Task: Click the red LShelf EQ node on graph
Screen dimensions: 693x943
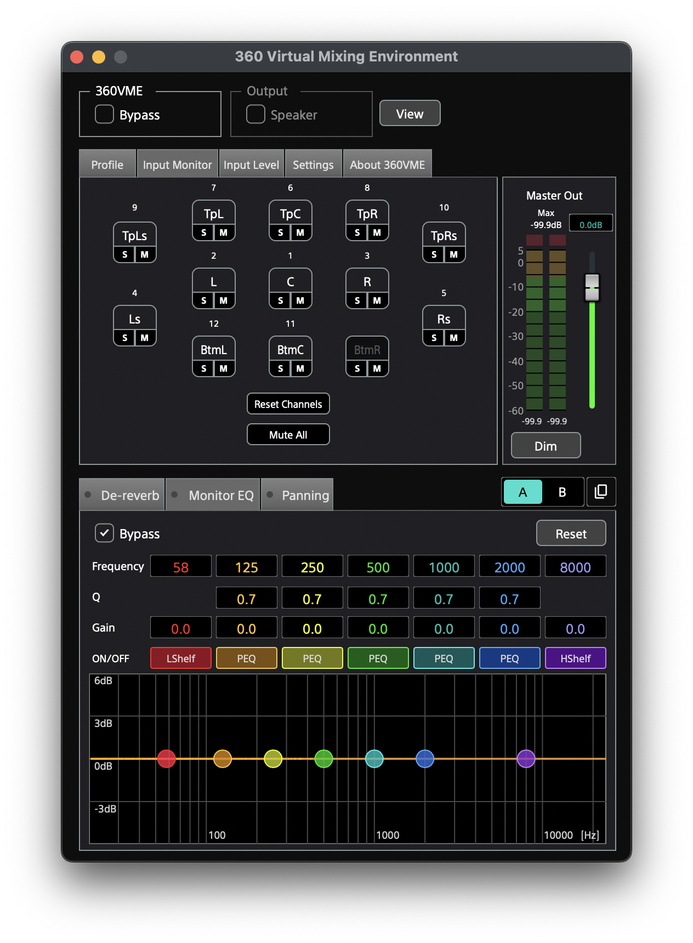Action: 166,759
